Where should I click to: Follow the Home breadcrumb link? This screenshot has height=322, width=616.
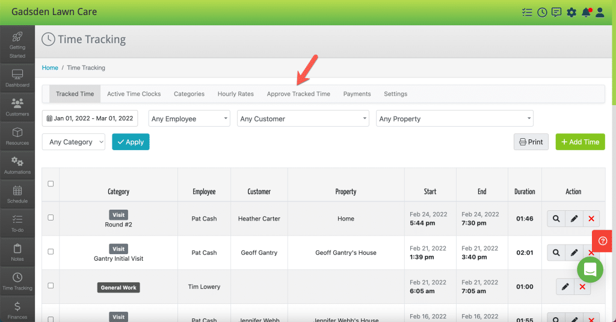[50, 68]
